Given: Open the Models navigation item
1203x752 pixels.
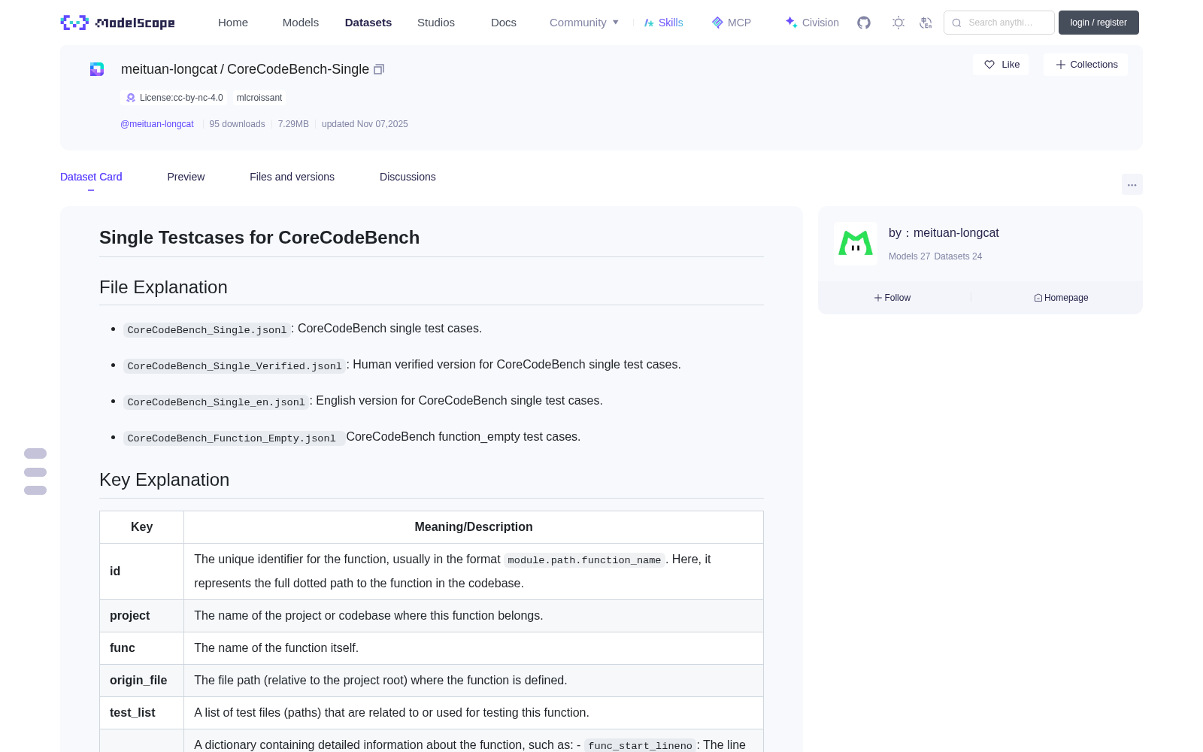Looking at the screenshot, I should pos(301,23).
